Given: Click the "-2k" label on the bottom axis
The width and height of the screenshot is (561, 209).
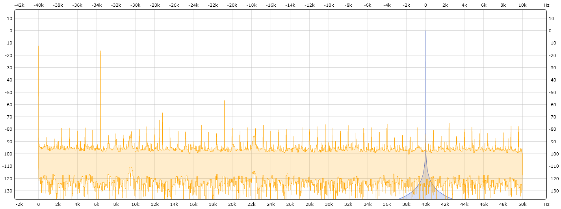Looking at the screenshot, I should tap(19, 205).
